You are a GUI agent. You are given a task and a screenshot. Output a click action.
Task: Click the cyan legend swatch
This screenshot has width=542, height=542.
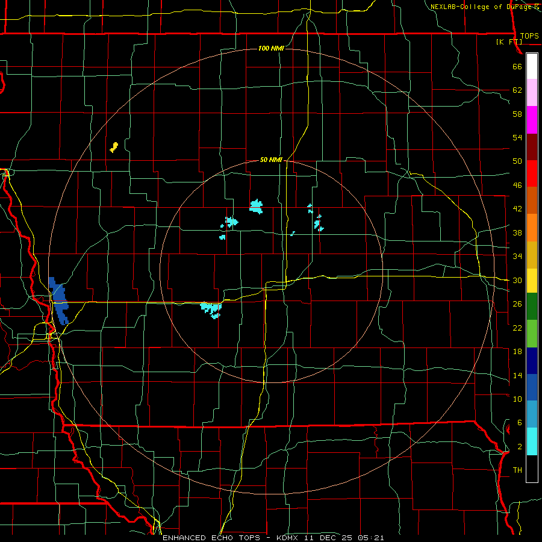[x=532, y=441]
